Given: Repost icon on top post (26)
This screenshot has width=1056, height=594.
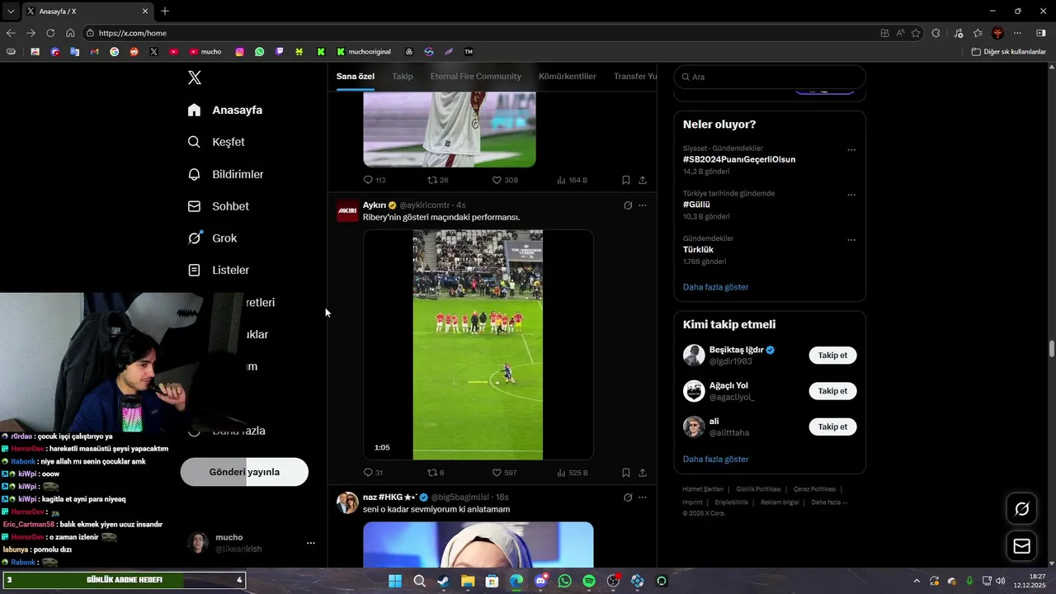Looking at the screenshot, I should [x=432, y=180].
